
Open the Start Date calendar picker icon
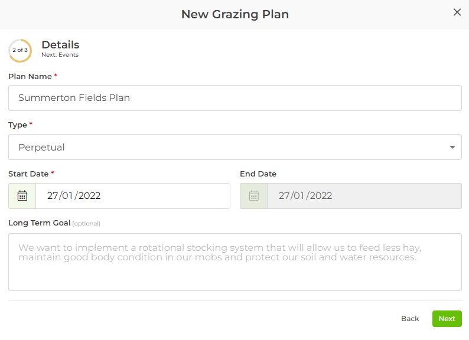[x=22, y=196]
